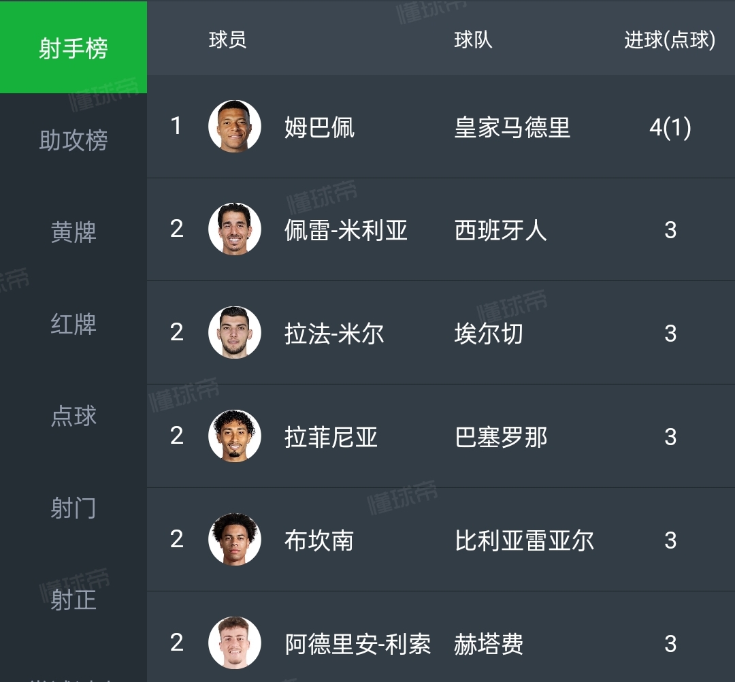Click player name 姆巴佩
The width and height of the screenshot is (735, 682).
click(319, 127)
